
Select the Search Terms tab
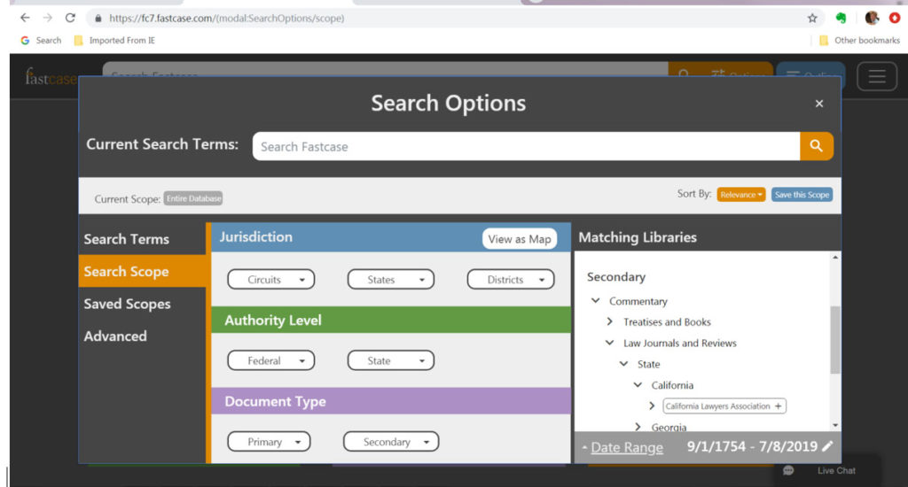(143, 239)
